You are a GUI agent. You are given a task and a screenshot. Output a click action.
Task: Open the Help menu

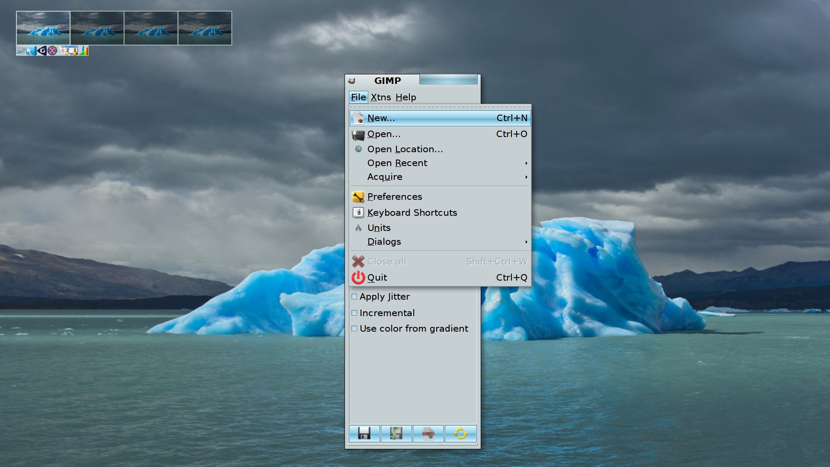[x=405, y=97]
